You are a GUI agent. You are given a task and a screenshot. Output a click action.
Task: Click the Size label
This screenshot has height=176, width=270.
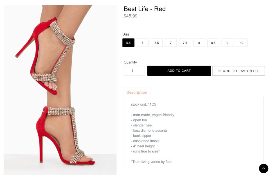126,34
